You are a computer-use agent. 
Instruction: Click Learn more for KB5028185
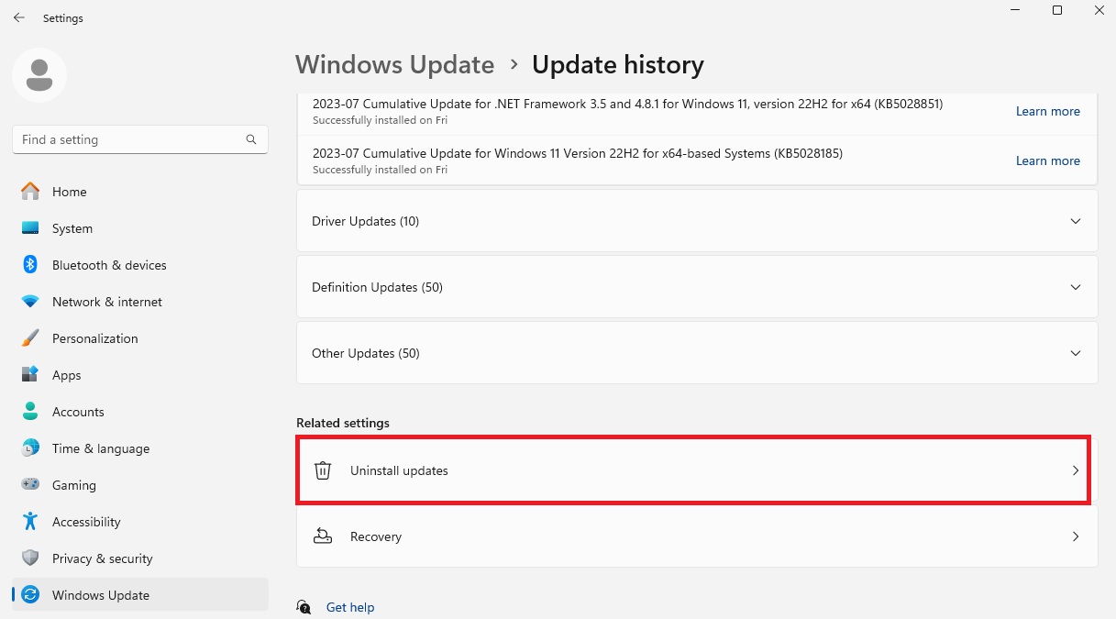1048,160
